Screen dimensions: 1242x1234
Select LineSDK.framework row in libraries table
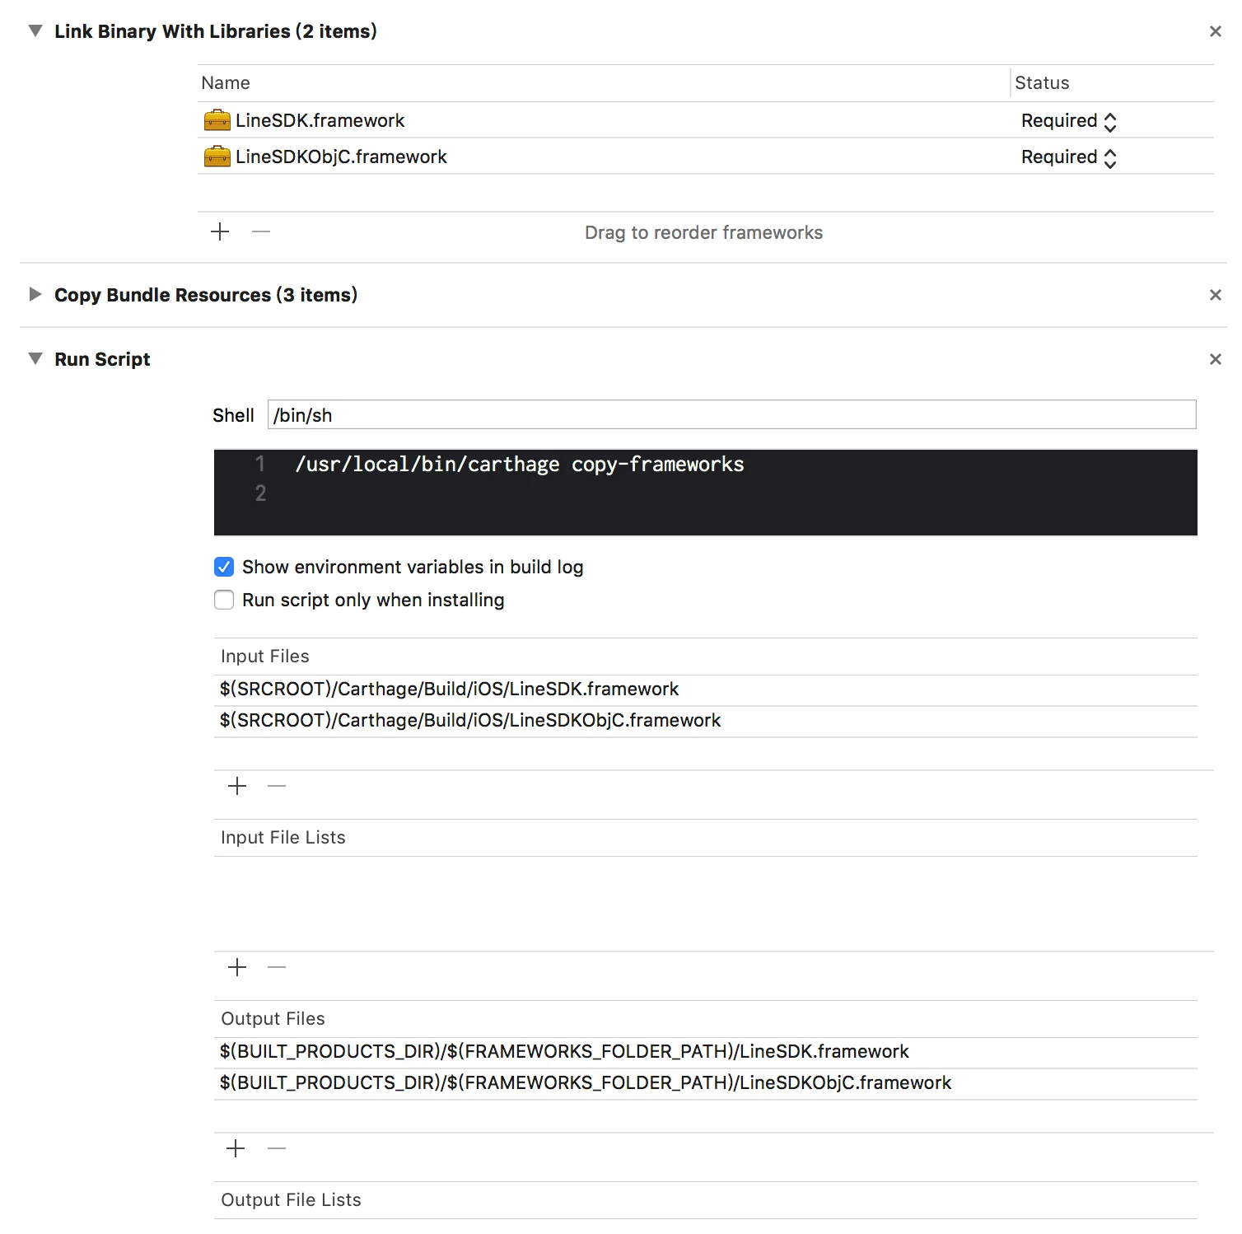705,120
